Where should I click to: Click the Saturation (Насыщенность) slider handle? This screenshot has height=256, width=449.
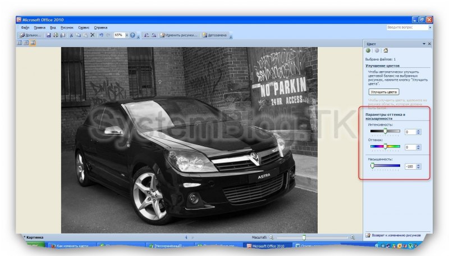tap(372, 165)
